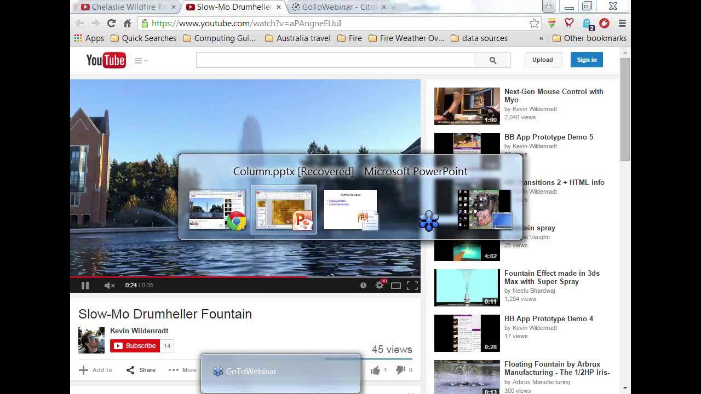Screen dimensions: 701x394
Task: Like the video with thumbs up
Action: [378, 370]
